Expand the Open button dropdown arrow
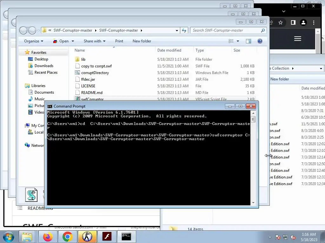Screen dimensions: 325x243 73,41
